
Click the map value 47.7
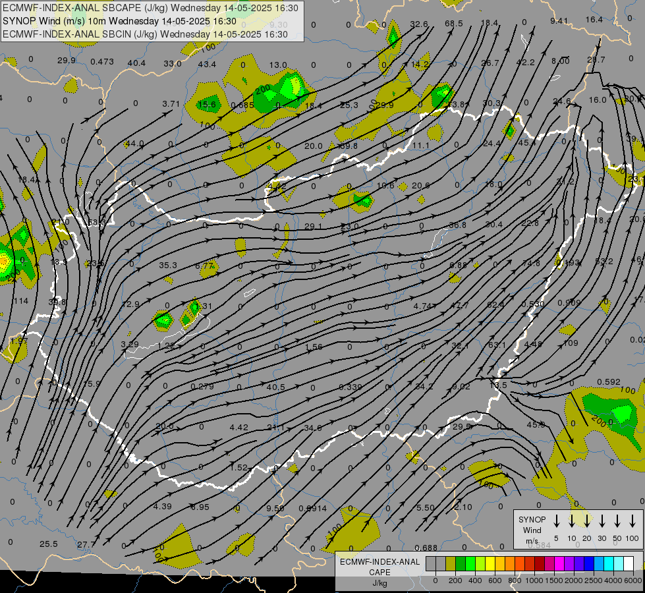point(459,305)
